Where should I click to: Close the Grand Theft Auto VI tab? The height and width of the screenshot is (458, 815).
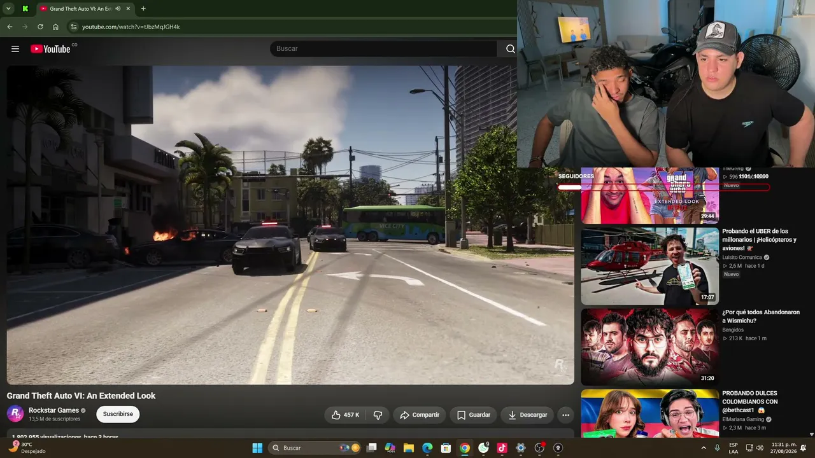pos(128,9)
